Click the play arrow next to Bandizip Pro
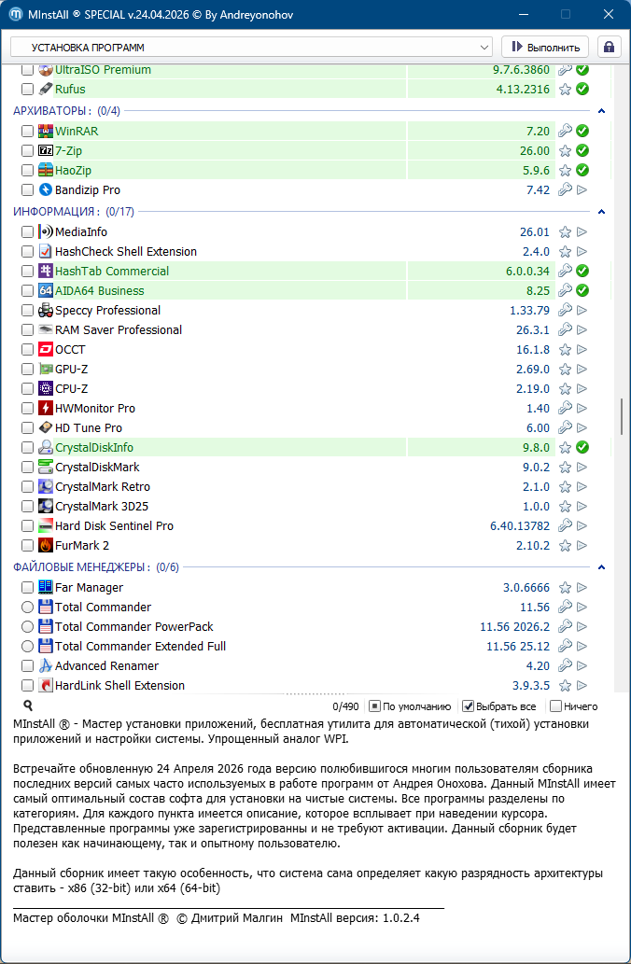This screenshot has width=631, height=964. pos(582,190)
